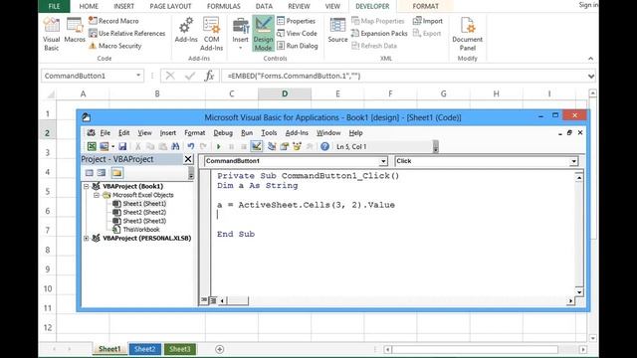The width and height of the screenshot is (637, 358).
Task: Switch to the HOME ribbon tab
Action: (89, 6)
